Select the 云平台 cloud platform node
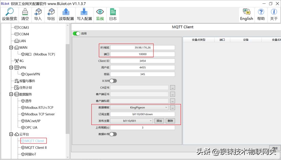This screenshot has width=281, height=160. click(22, 134)
